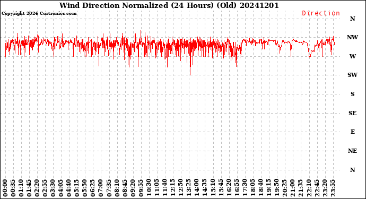Image resolution: width=366 pixels, height=199 pixels.
Task: Click the '21:35' time axis label
Action: pyautogui.click(x=300, y=188)
